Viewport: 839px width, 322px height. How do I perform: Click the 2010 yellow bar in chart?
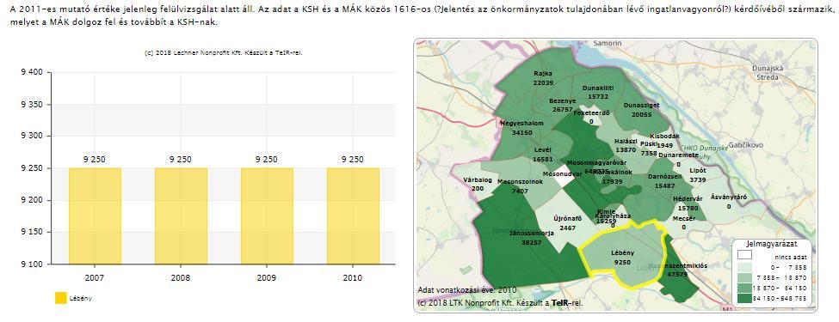(353, 216)
